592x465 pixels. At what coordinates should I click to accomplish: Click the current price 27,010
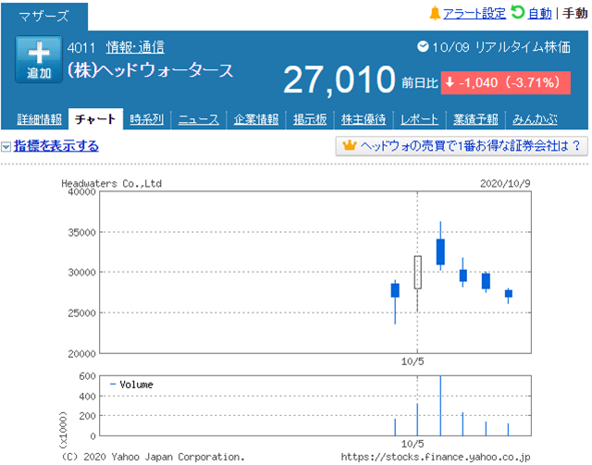(x=339, y=80)
